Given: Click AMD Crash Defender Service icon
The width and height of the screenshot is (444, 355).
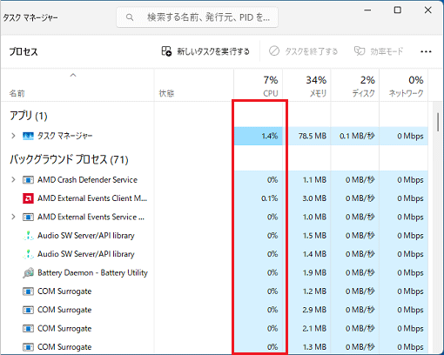Looking at the screenshot, I should [28, 180].
